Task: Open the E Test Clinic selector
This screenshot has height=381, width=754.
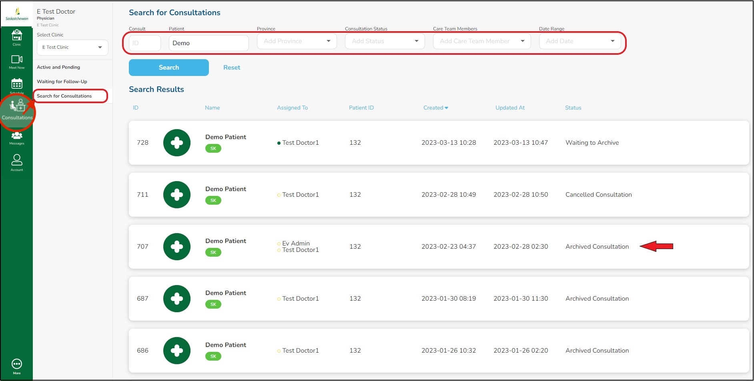Action: point(72,47)
